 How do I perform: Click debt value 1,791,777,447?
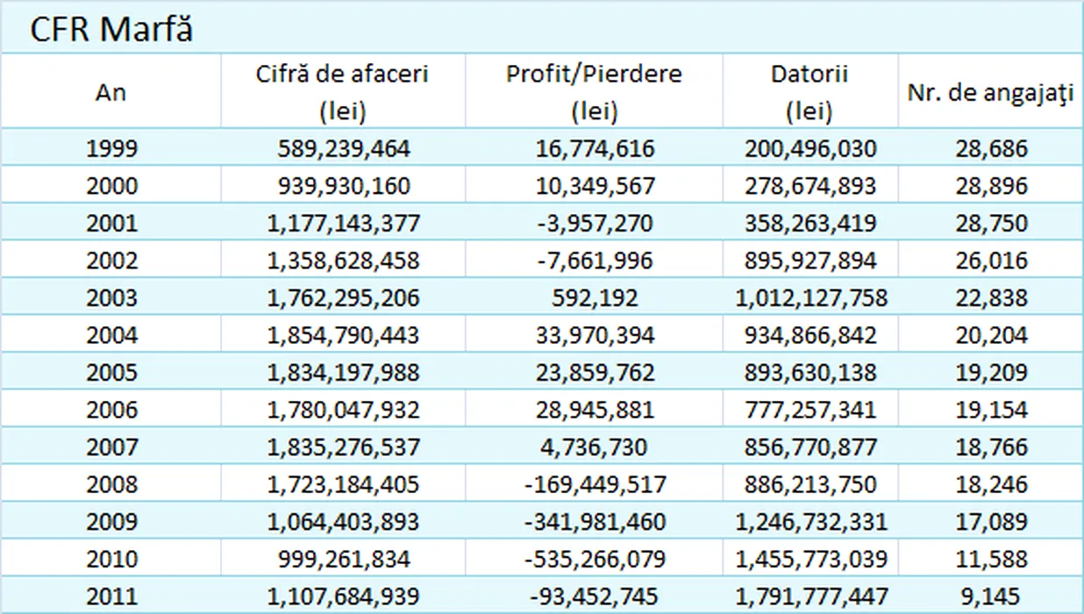(x=810, y=596)
